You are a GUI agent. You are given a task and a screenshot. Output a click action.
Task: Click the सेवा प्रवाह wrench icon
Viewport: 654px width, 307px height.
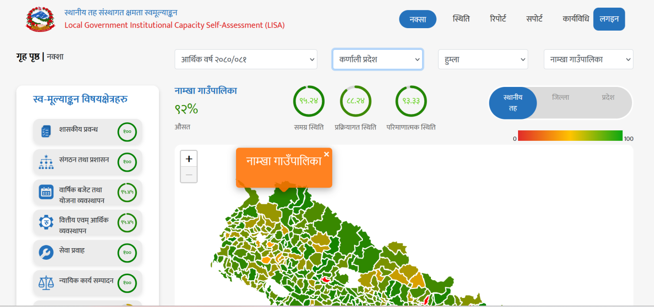click(46, 252)
